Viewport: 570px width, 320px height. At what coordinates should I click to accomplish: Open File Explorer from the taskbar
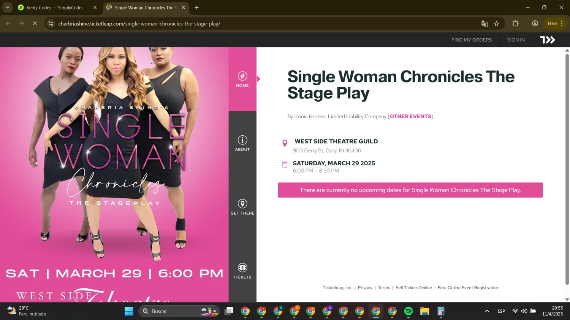[425, 311]
